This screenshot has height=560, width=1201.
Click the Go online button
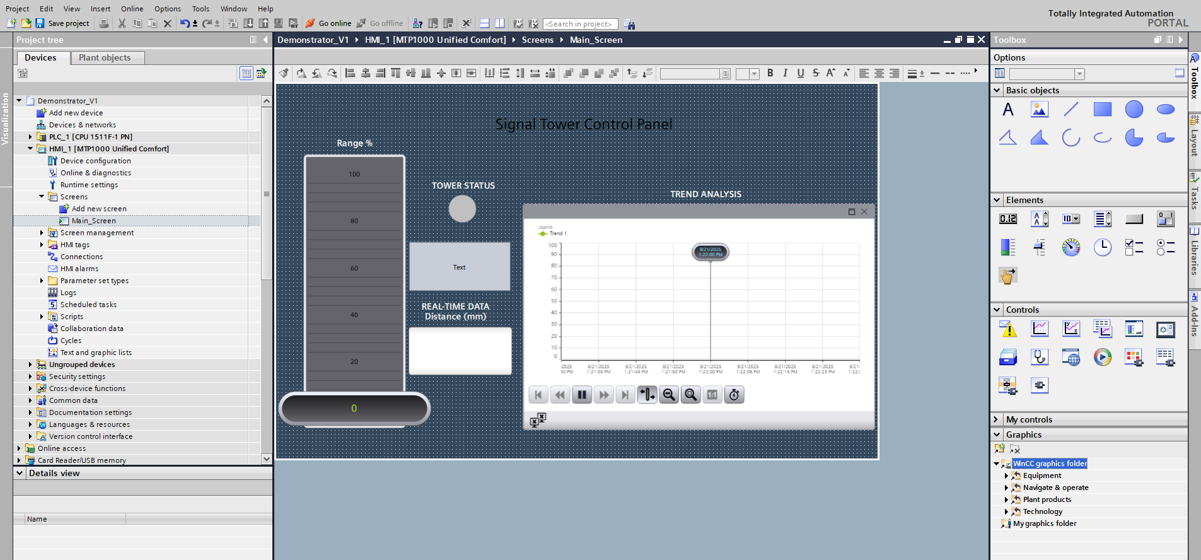coord(328,23)
